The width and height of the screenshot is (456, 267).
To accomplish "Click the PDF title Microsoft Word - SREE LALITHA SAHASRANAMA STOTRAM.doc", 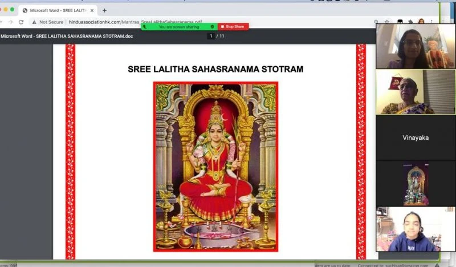I will point(67,36).
